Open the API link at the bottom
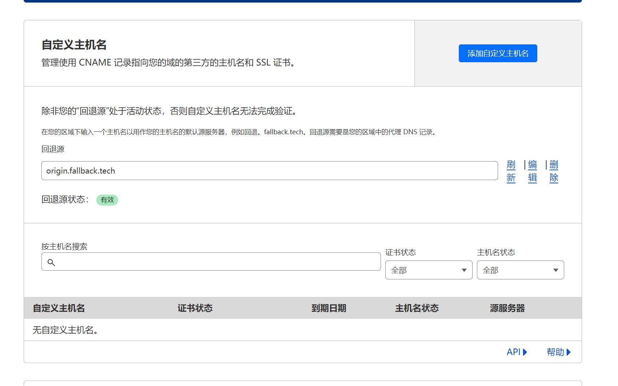The image size is (618, 386). [x=514, y=352]
